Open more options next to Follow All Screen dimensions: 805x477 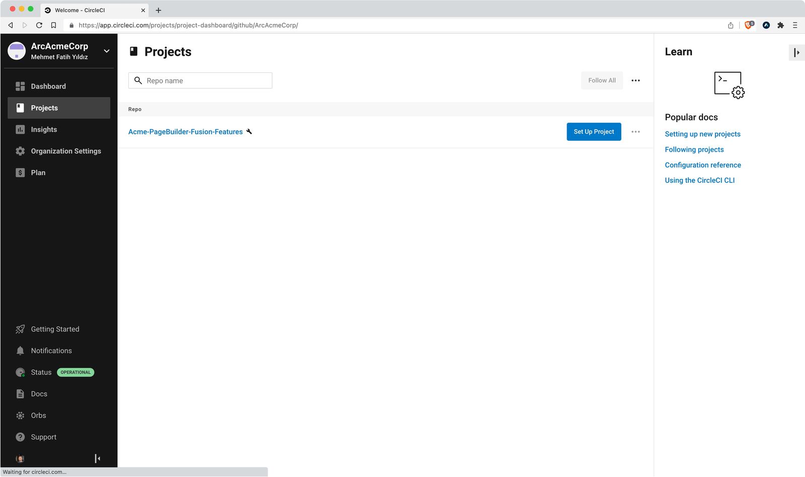pos(636,80)
